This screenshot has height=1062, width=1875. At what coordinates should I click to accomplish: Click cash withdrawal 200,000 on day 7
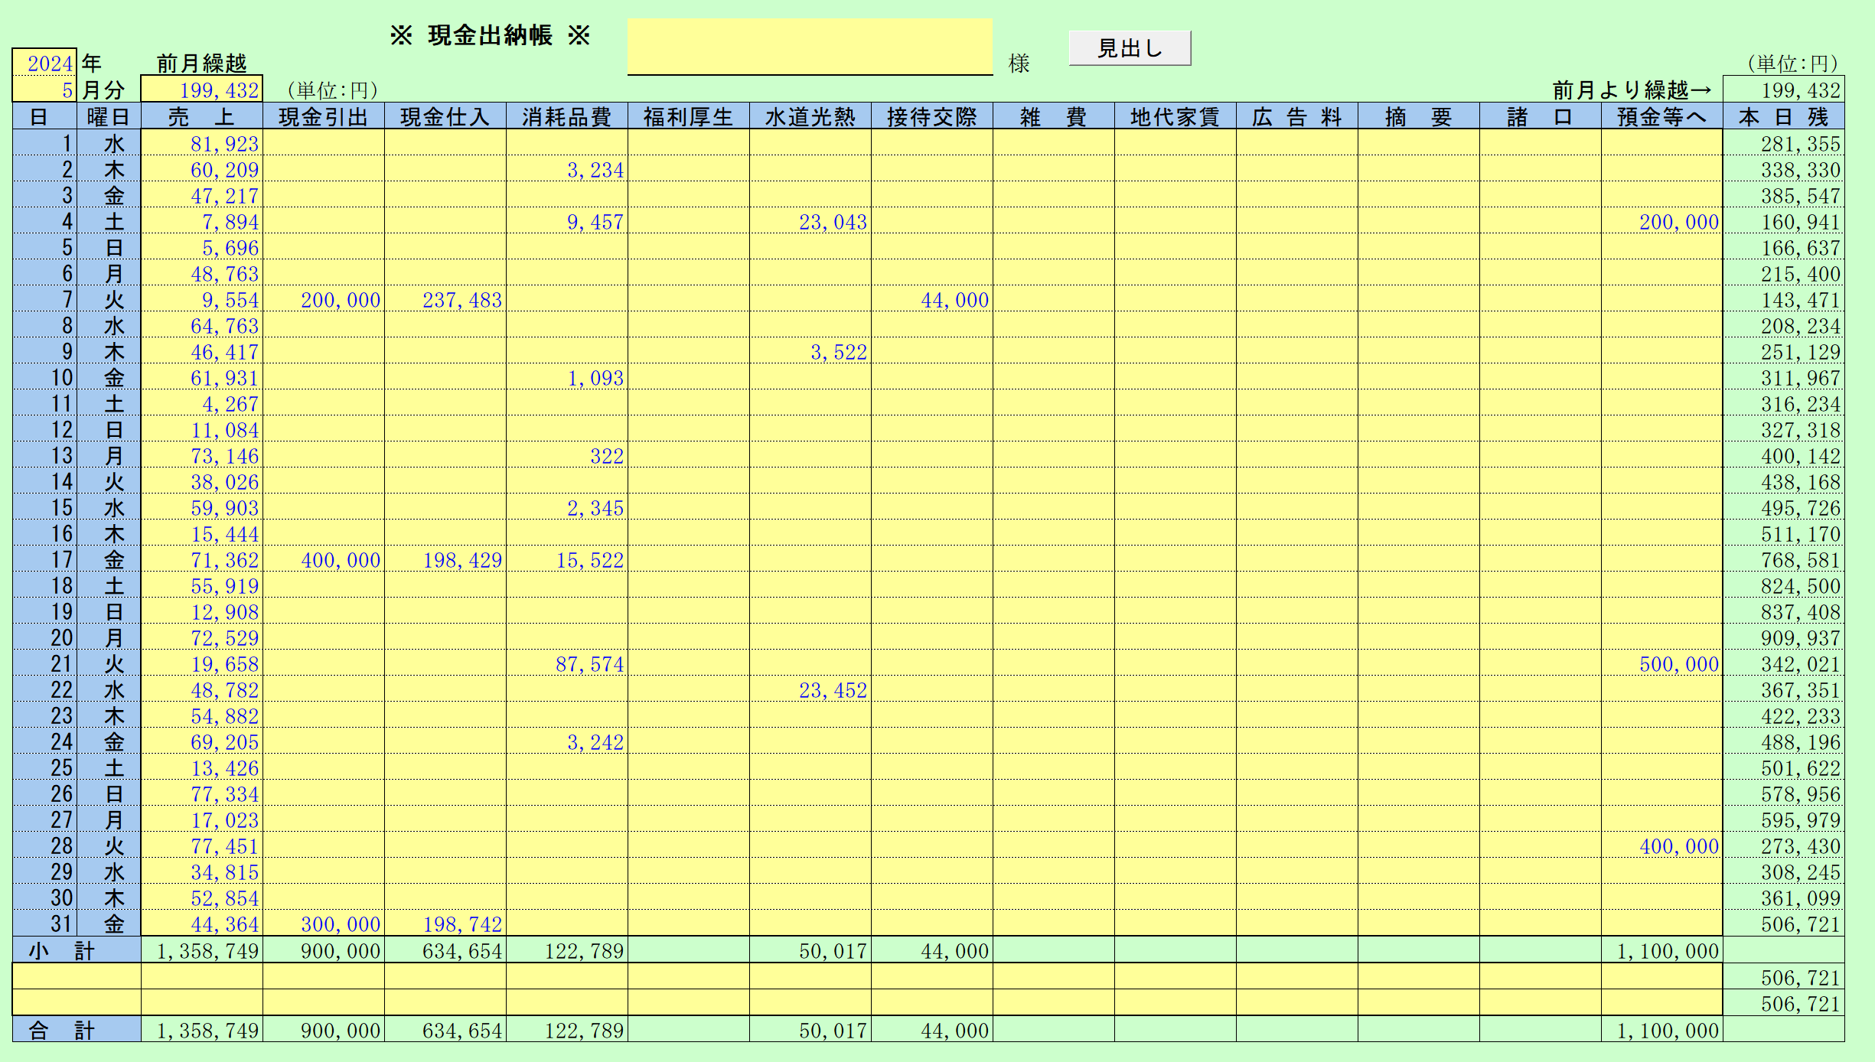pos(324,299)
